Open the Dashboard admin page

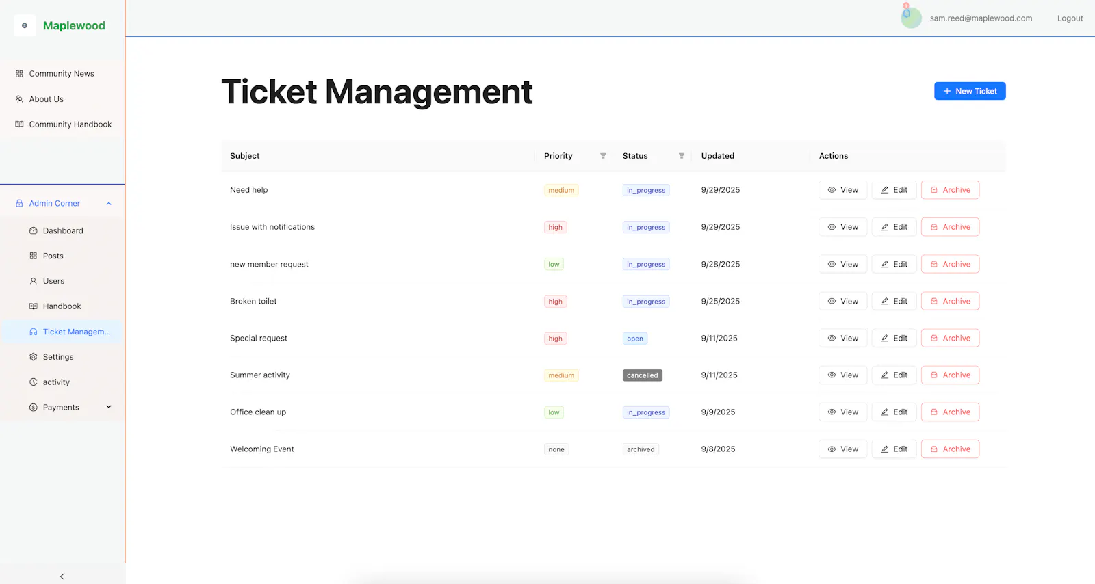62,231
